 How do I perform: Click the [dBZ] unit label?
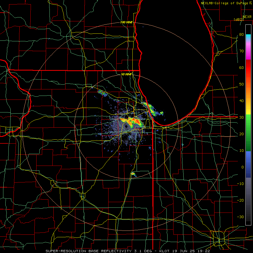(x=239, y=19)
